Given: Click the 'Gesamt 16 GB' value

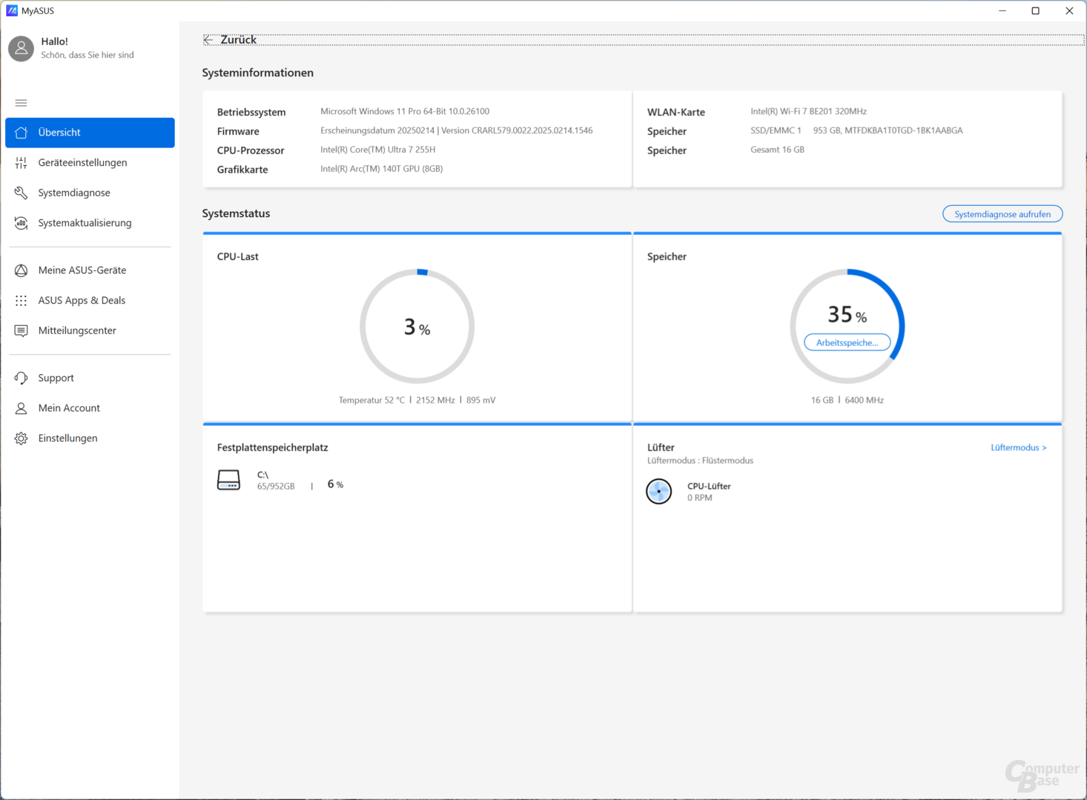Looking at the screenshot, I should point(777,150).
